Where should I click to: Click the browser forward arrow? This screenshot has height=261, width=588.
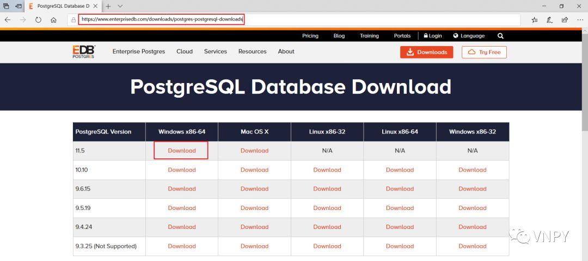pyautogui.click(x=23, y=20)
